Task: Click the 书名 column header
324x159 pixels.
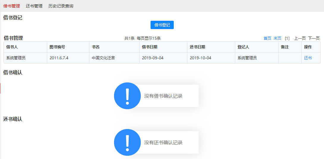Action: click(96, 47)
